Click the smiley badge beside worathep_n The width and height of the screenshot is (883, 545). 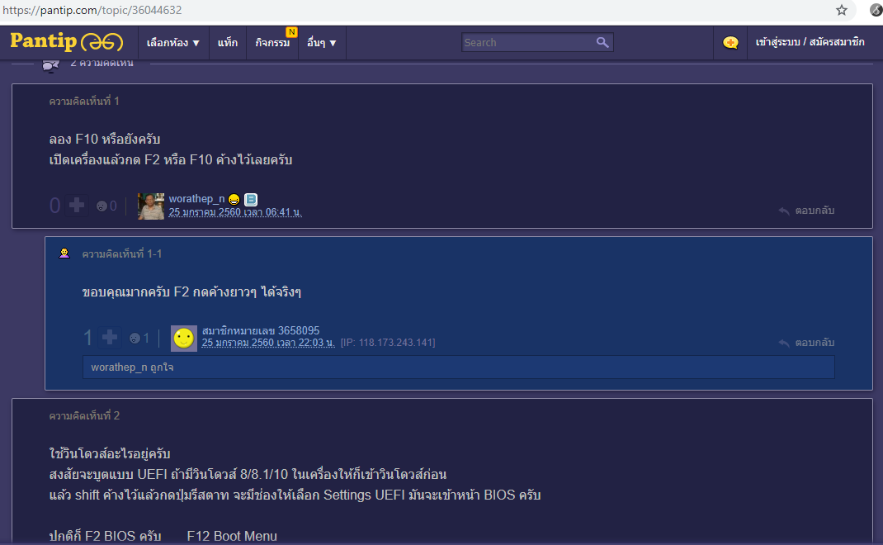coord(234,199)
